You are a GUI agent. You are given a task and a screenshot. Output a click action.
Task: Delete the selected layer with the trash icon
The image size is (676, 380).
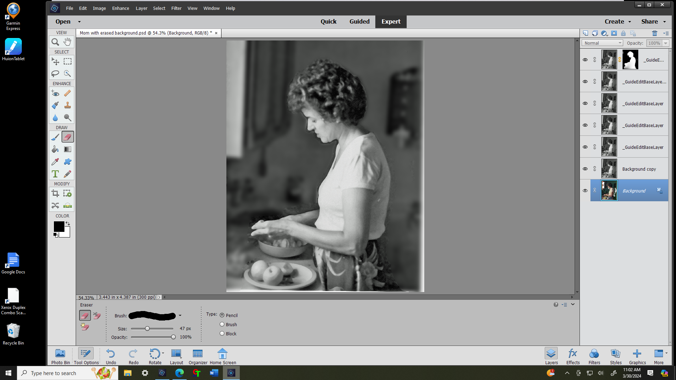coord(655,33)
